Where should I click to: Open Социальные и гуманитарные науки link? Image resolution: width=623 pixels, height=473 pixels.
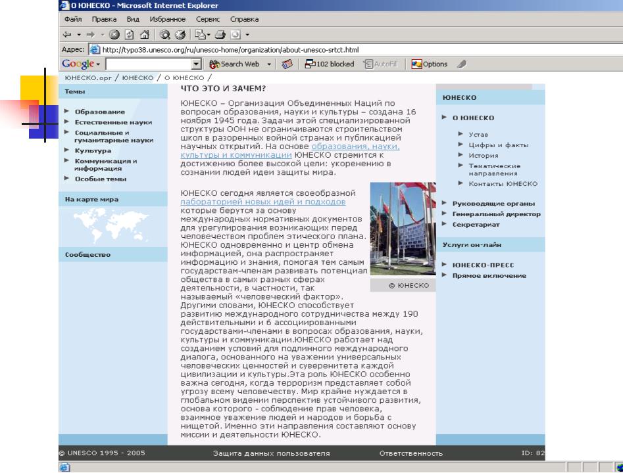(x=114, y=137)
